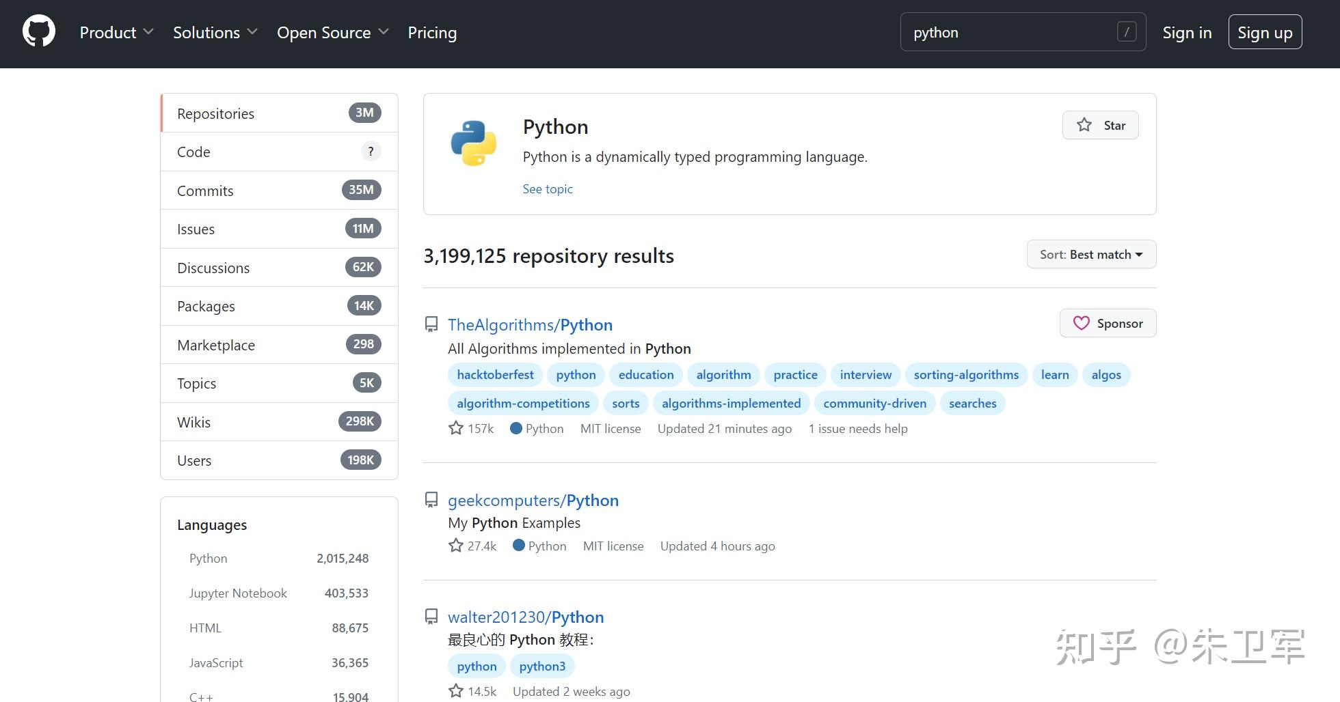Switch to Topics results
The image size is (1340, 702).
(279, 383)
